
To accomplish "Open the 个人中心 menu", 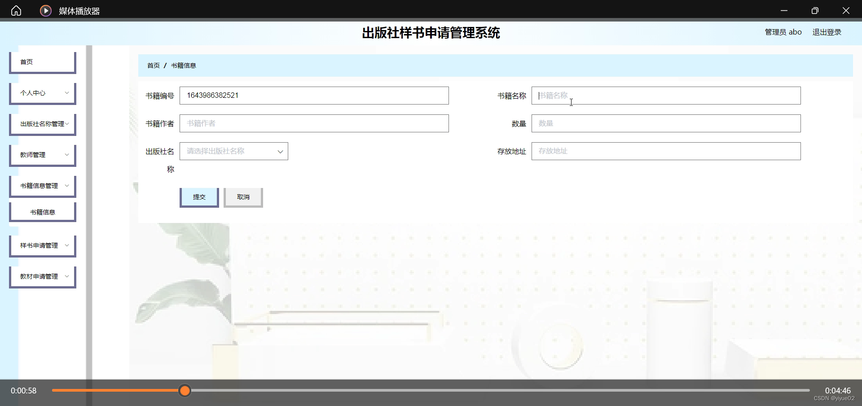I will click(x=42, y=93).
